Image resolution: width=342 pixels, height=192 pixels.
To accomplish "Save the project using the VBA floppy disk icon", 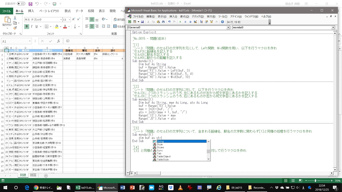I will (x=142, y=22).
